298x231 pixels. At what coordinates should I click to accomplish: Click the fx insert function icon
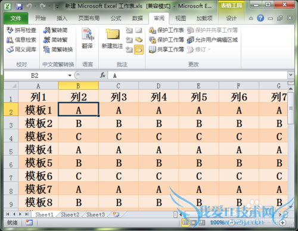tap(103, 75)
